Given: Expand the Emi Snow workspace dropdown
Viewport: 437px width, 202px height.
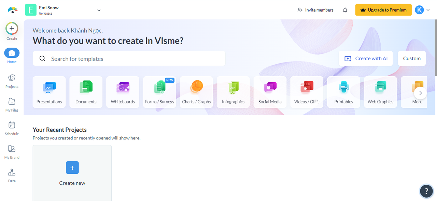Looking at the screenshot, I should (x=99, y=10).
